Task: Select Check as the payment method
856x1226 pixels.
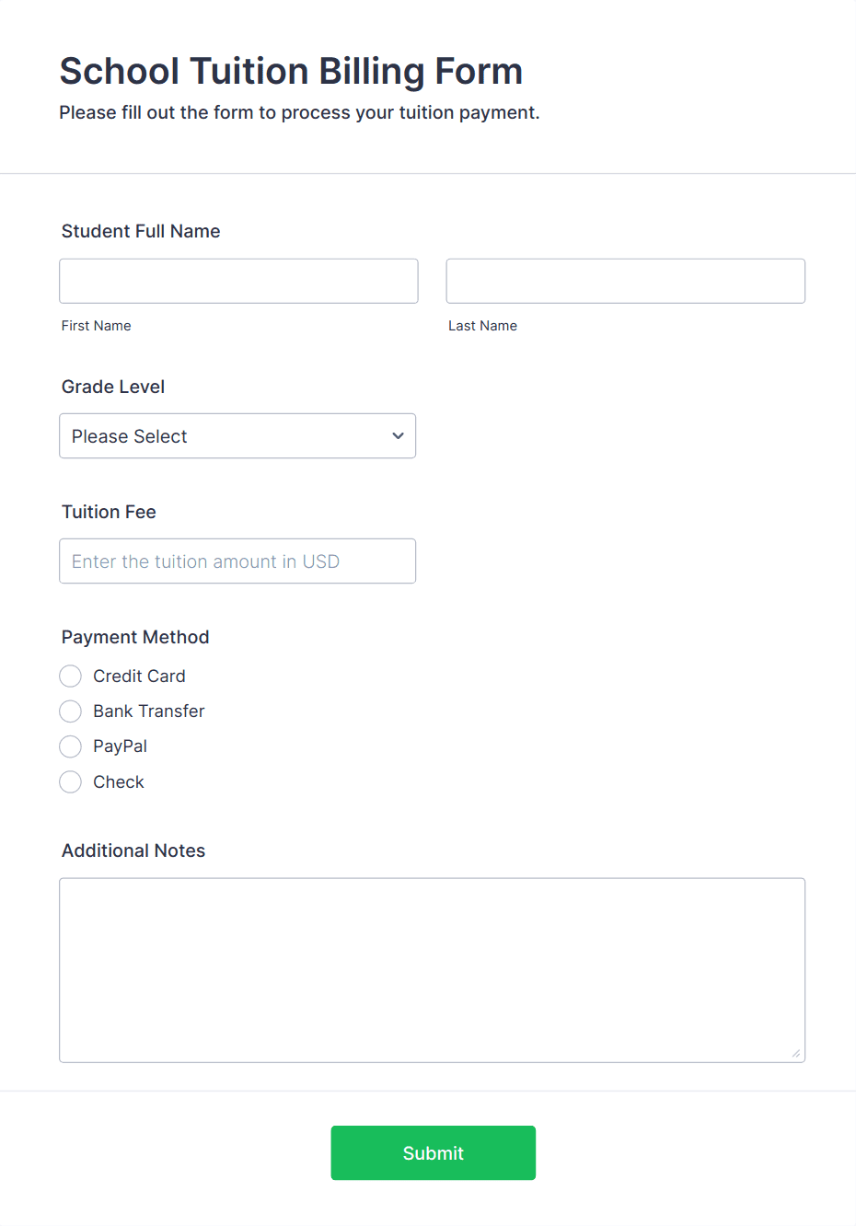Action: (x=70, y=781)
